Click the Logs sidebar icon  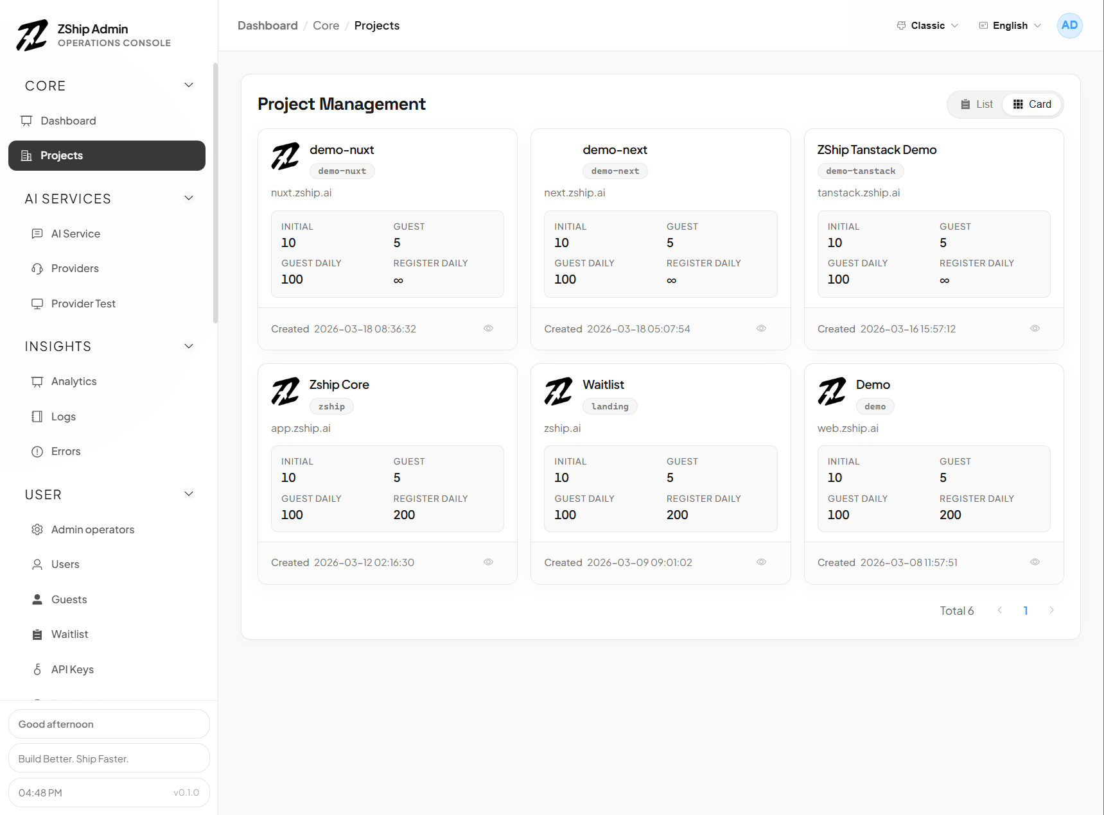point(37,416)
